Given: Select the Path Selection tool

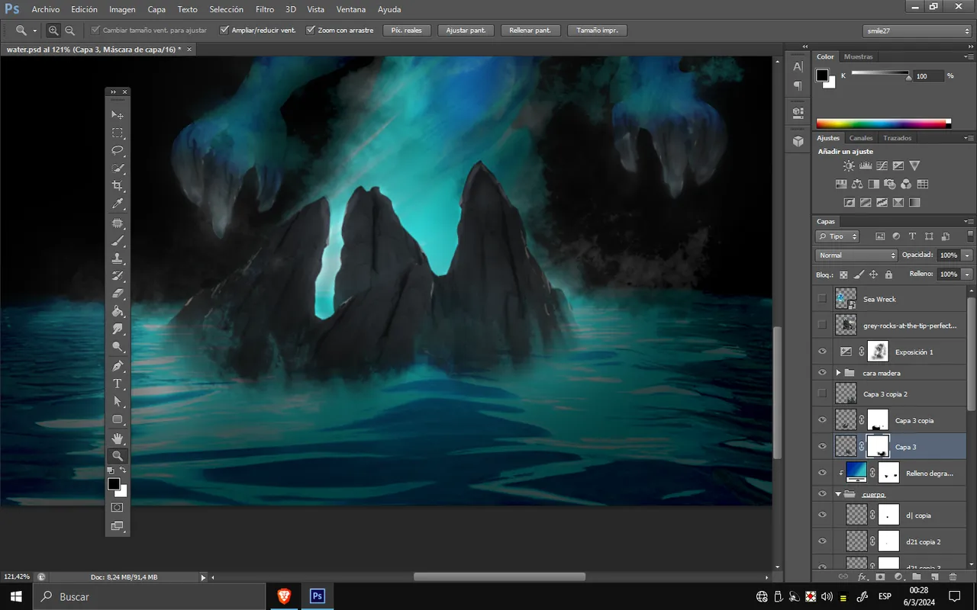Looking at the screenshot, I should point(118,401).
